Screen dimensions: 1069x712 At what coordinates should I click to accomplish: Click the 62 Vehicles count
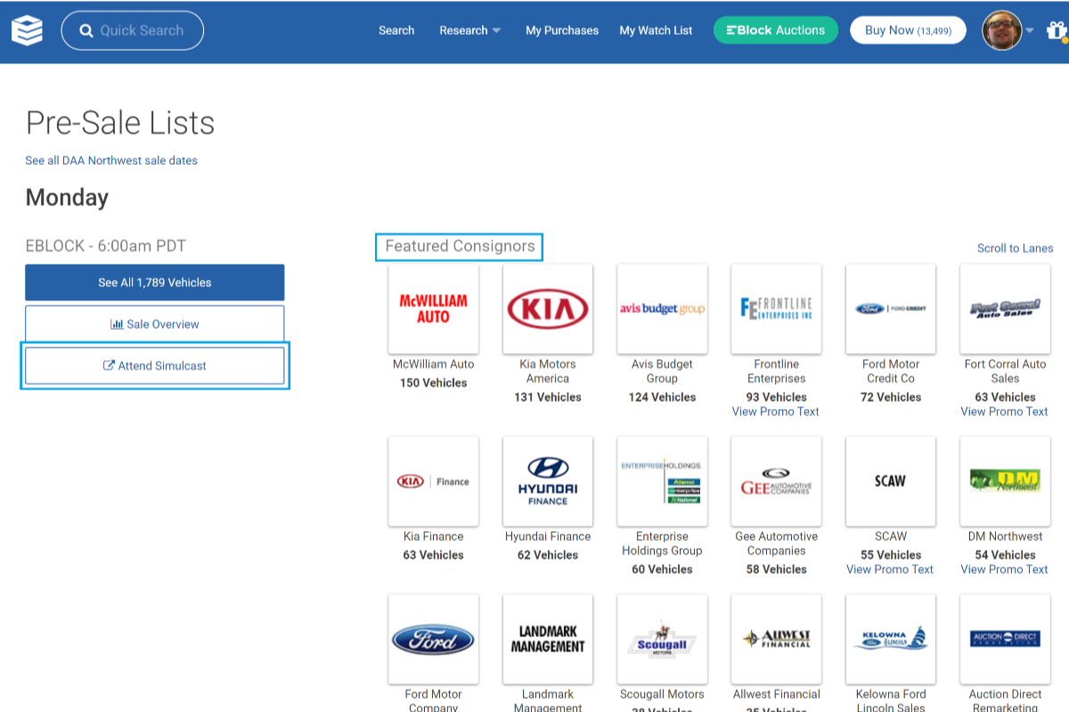click(548, 555)
